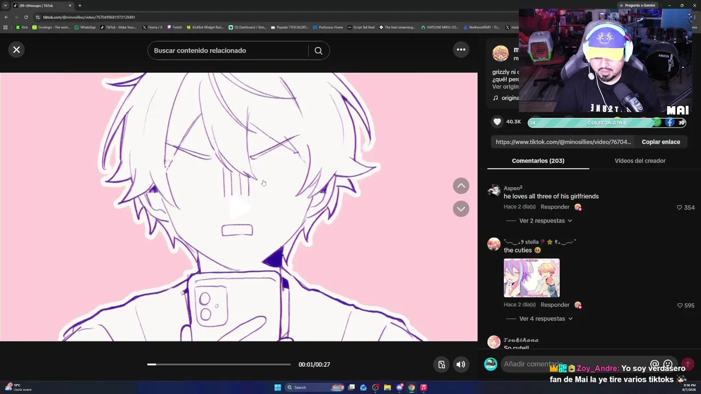Image resolution: width=701 pixels, height=394 pixels.
Task: Open the user avatar beside comment box
Action: click(x=491, y=364)
